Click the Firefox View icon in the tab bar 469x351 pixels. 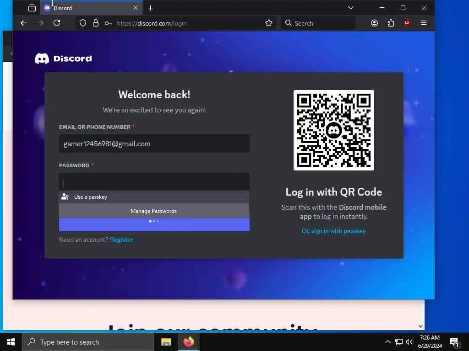tap(32, 8)
